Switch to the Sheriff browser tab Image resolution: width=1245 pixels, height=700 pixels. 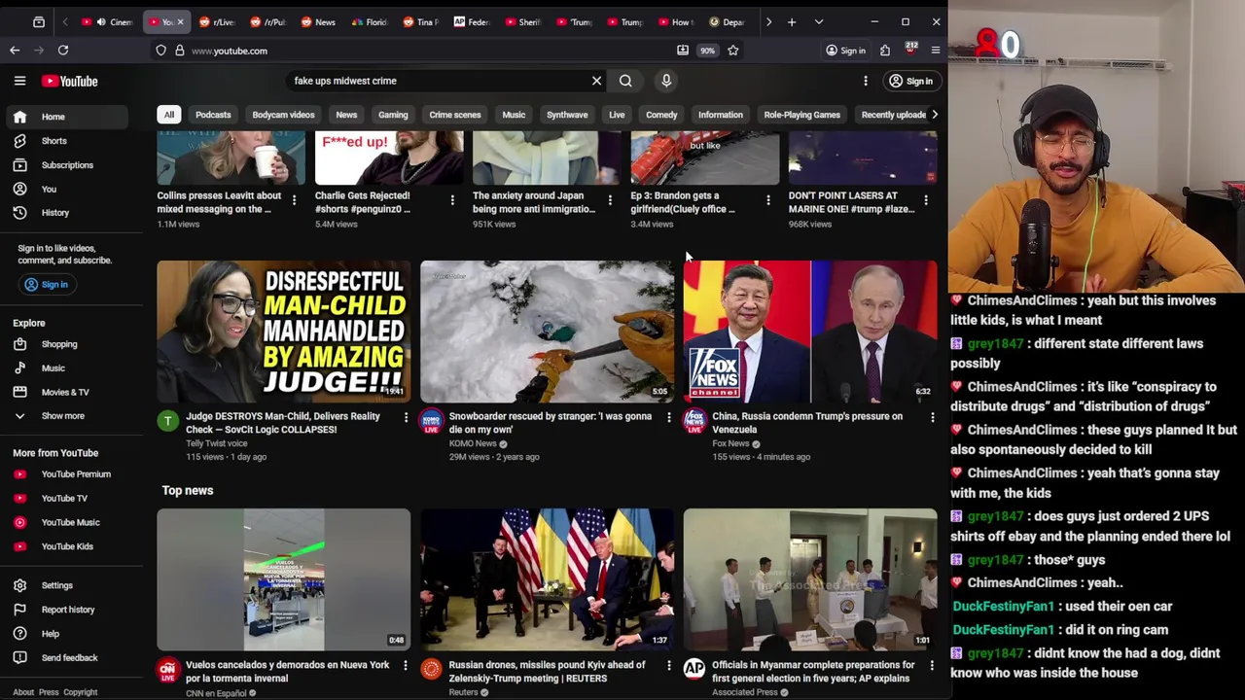point(522,21)
